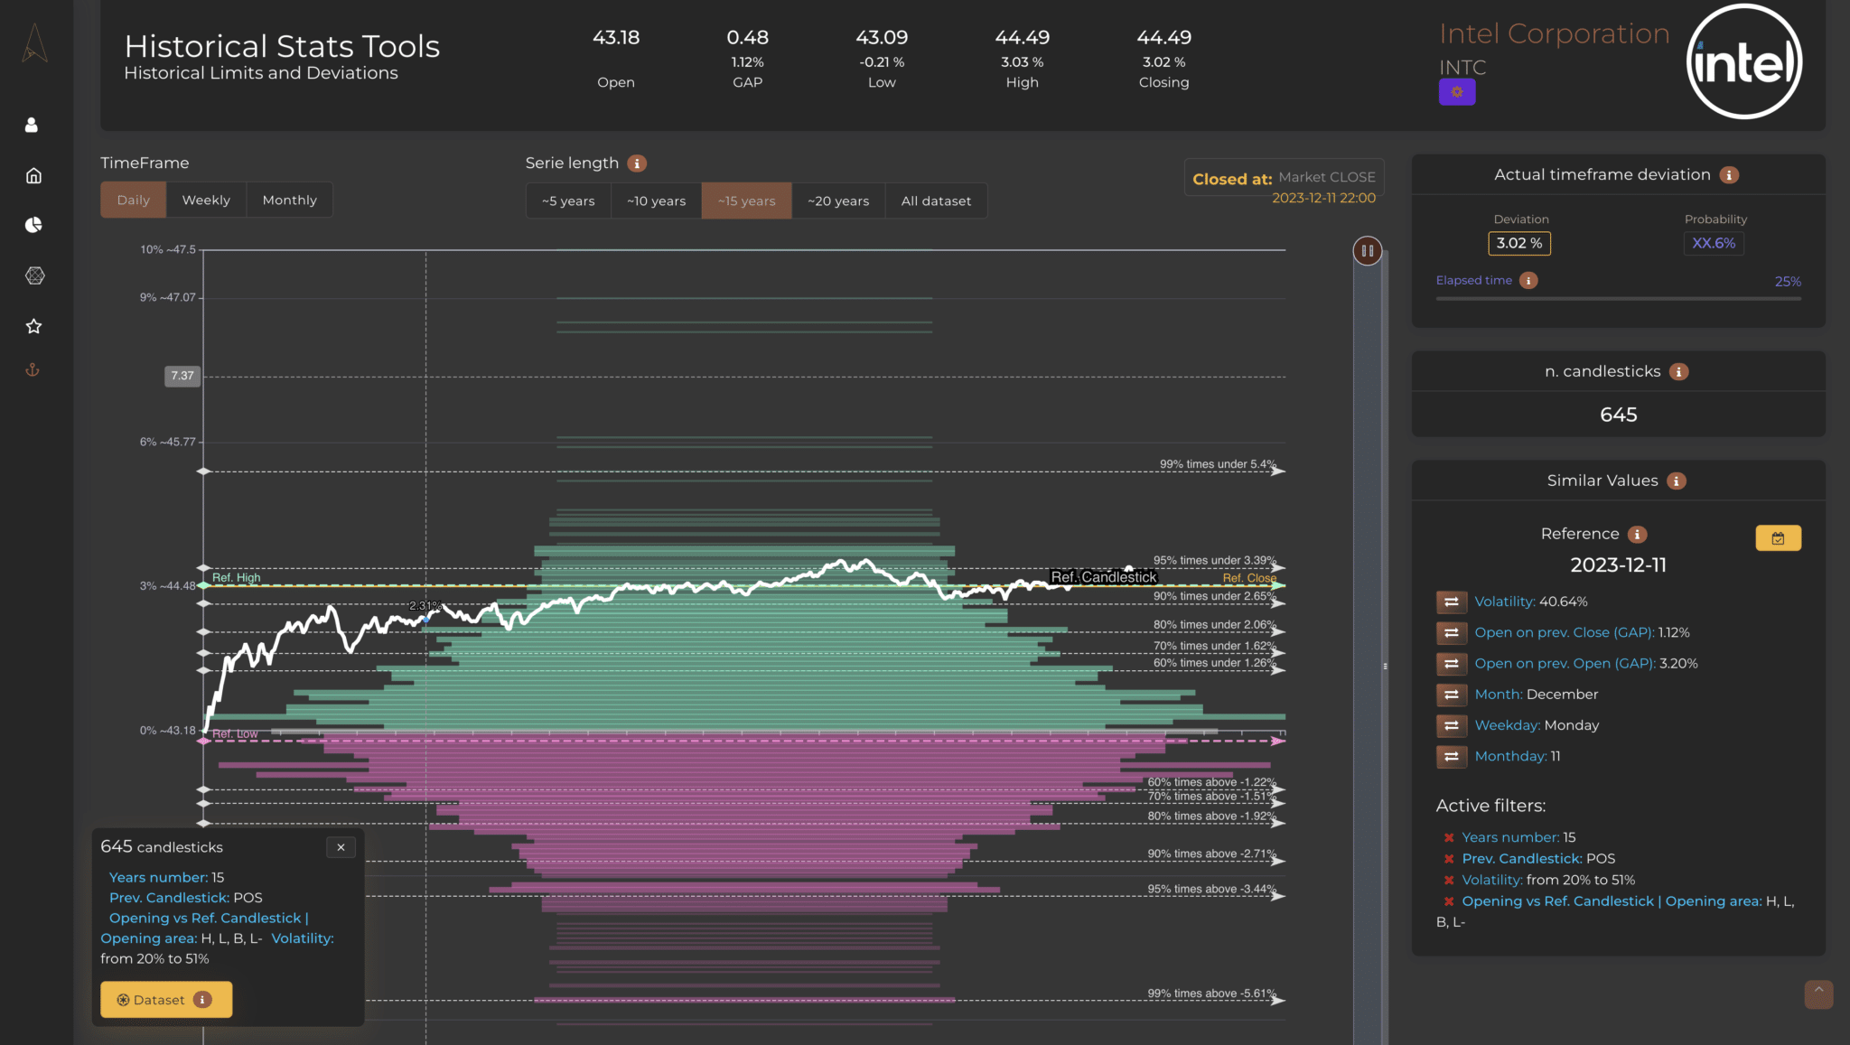Toggle the Weekday similar value switch
Screen dimensions: 1850x1045
tap(1451, 725)
